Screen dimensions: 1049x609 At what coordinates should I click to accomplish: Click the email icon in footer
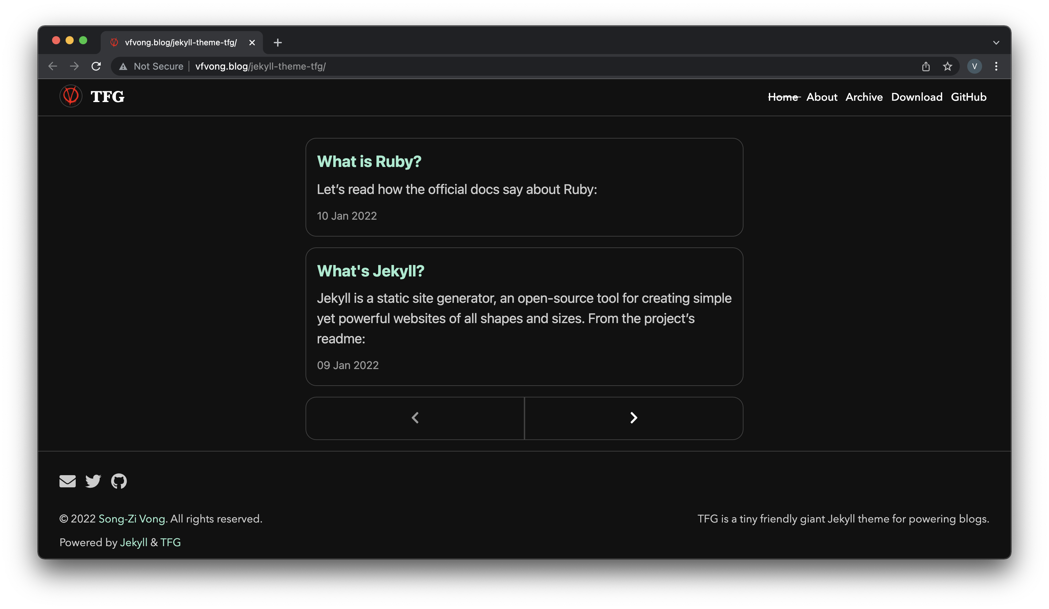[67, 481]
